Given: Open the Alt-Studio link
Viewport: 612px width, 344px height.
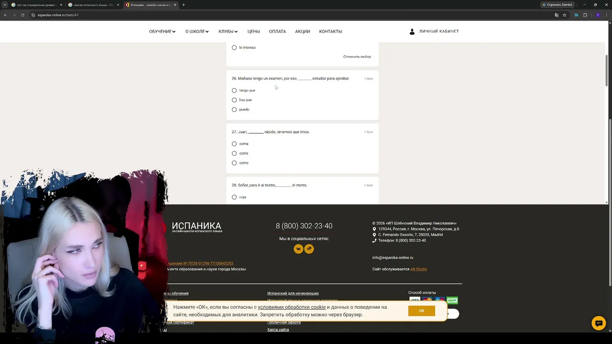Looking at the screenshot, I should pos(418,269).
